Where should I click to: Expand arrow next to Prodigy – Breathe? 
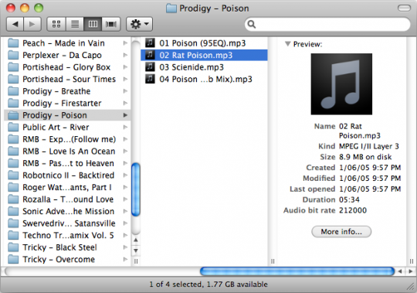(125, 91)
